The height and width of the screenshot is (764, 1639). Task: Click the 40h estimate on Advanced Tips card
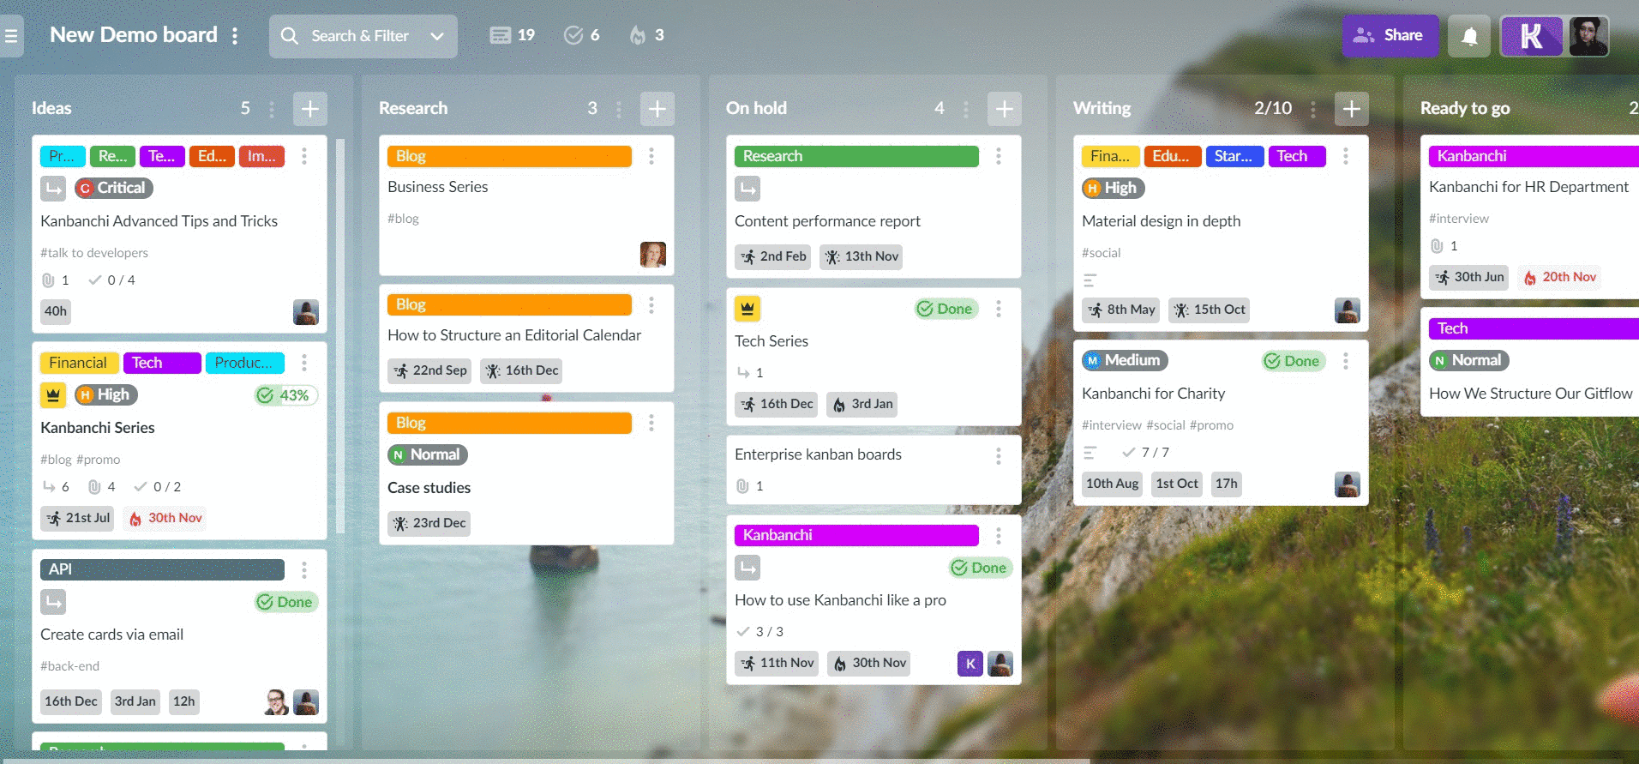(56, 311)
